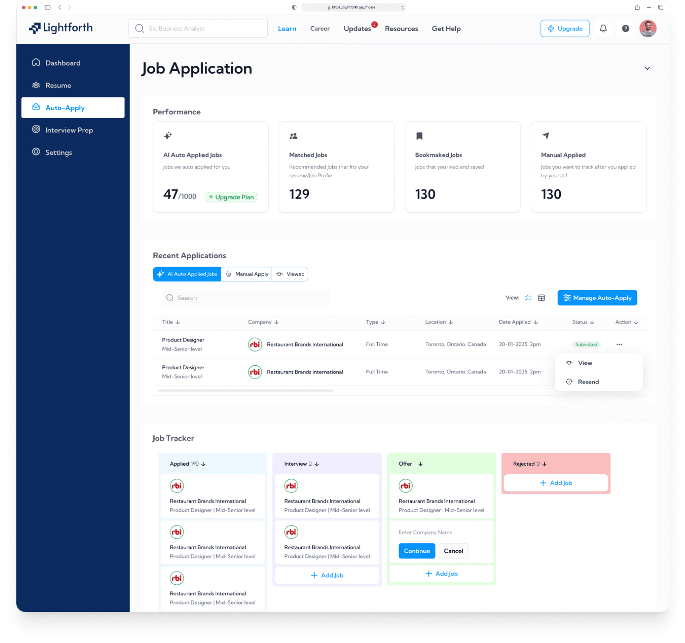Switch to list view layout
This screenshot has width=685, height=643.
click(528, 298)
